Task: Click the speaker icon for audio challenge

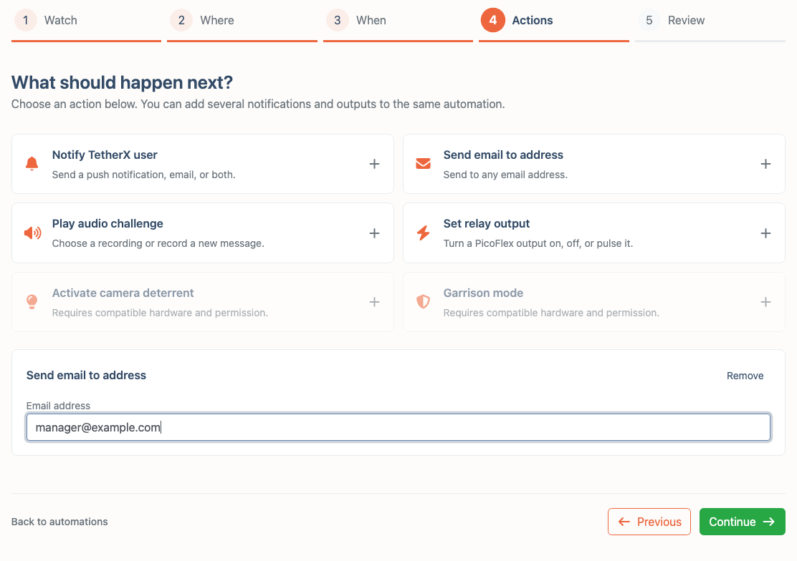Action: [x=32, y=233]
